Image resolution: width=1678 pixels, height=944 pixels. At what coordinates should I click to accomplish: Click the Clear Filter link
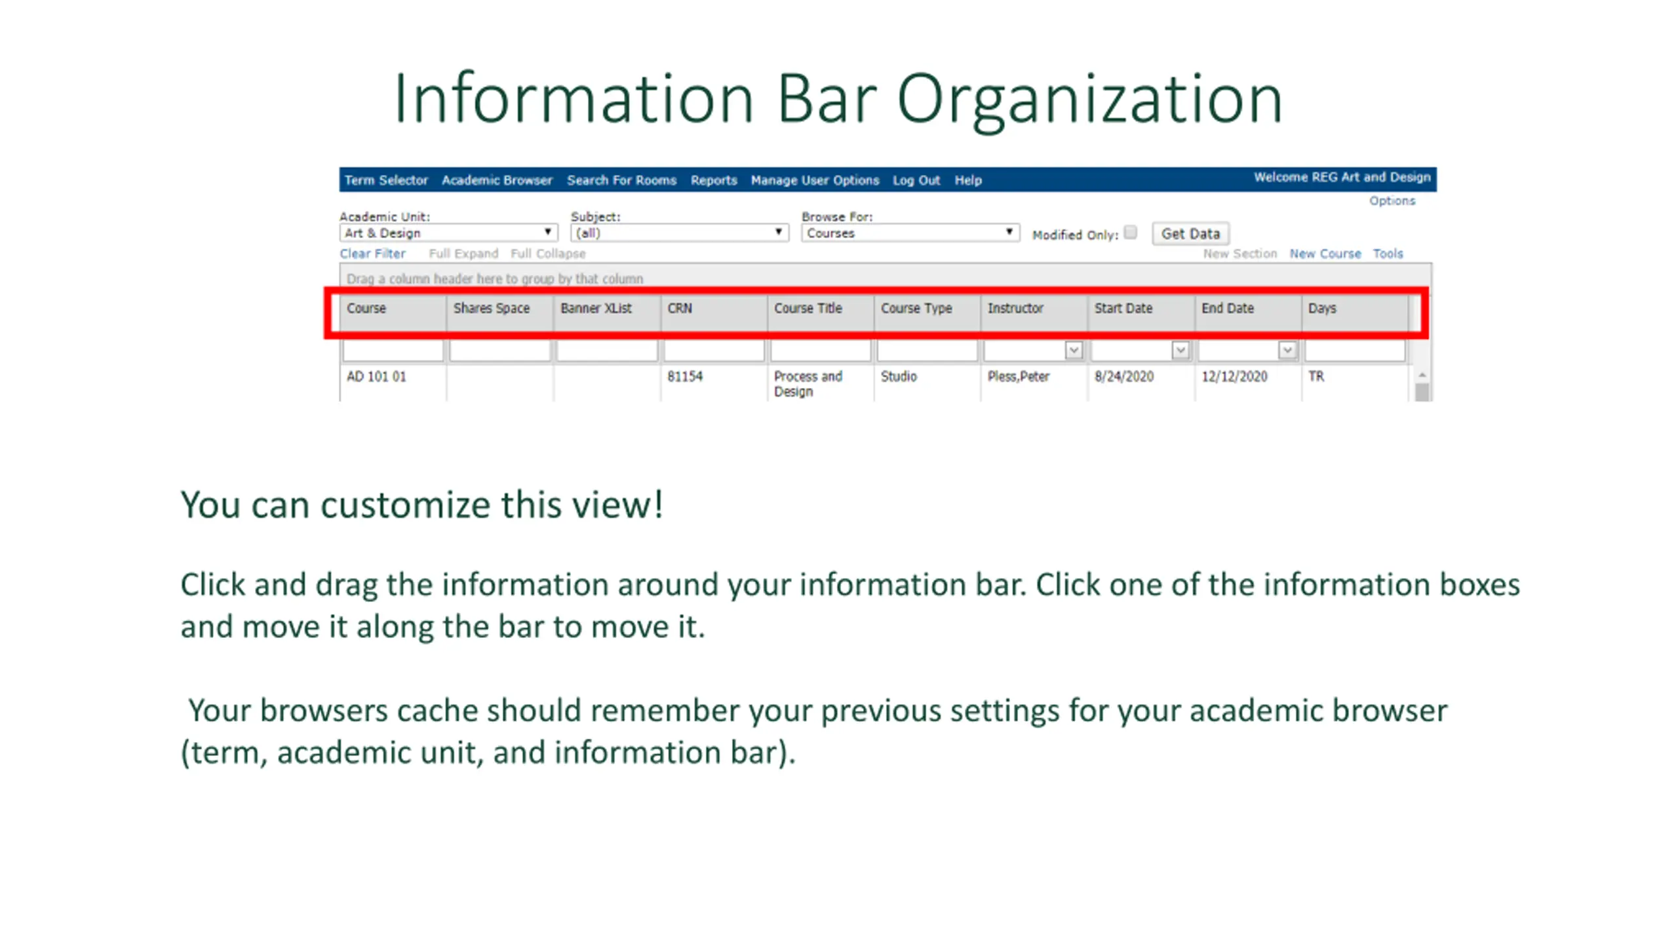click(x=372, y=254)
